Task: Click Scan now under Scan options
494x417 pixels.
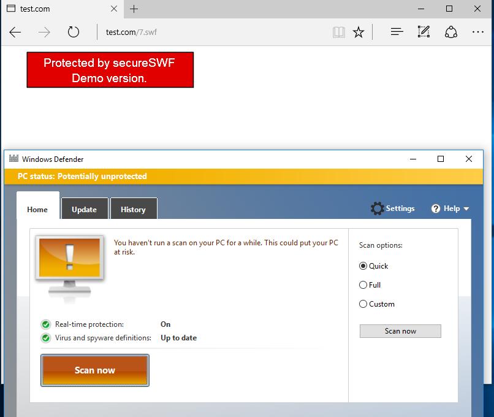Action: 400,331
